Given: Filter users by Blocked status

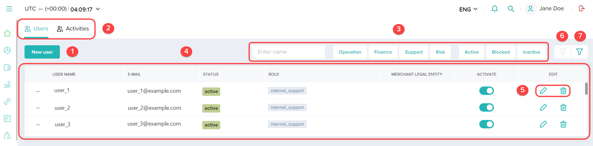Looking at the screenshot, I should [500, 52].
